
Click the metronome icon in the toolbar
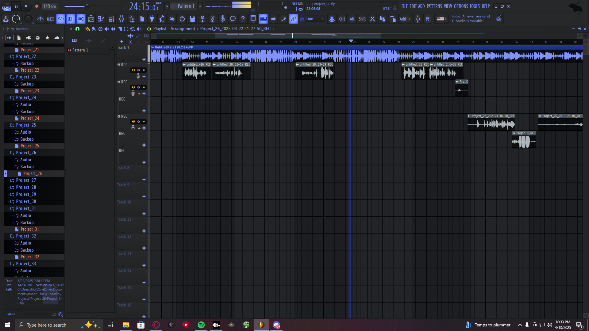tap(40, 19)
